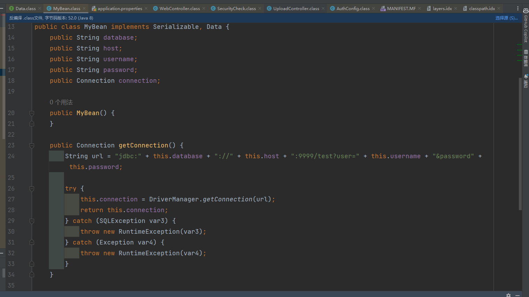Close the AuthConfig.class tab

[x=374, y=8]
